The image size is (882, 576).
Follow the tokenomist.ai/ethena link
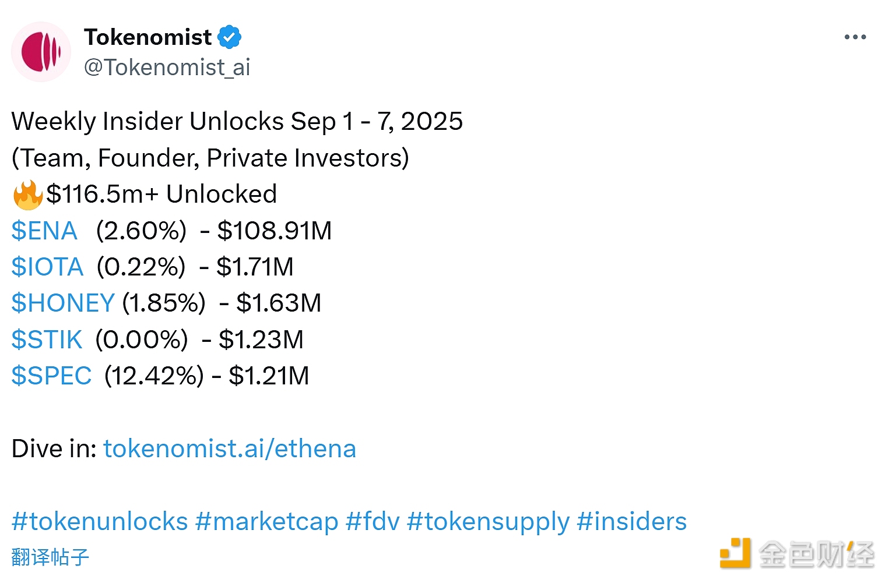point(230,448)
